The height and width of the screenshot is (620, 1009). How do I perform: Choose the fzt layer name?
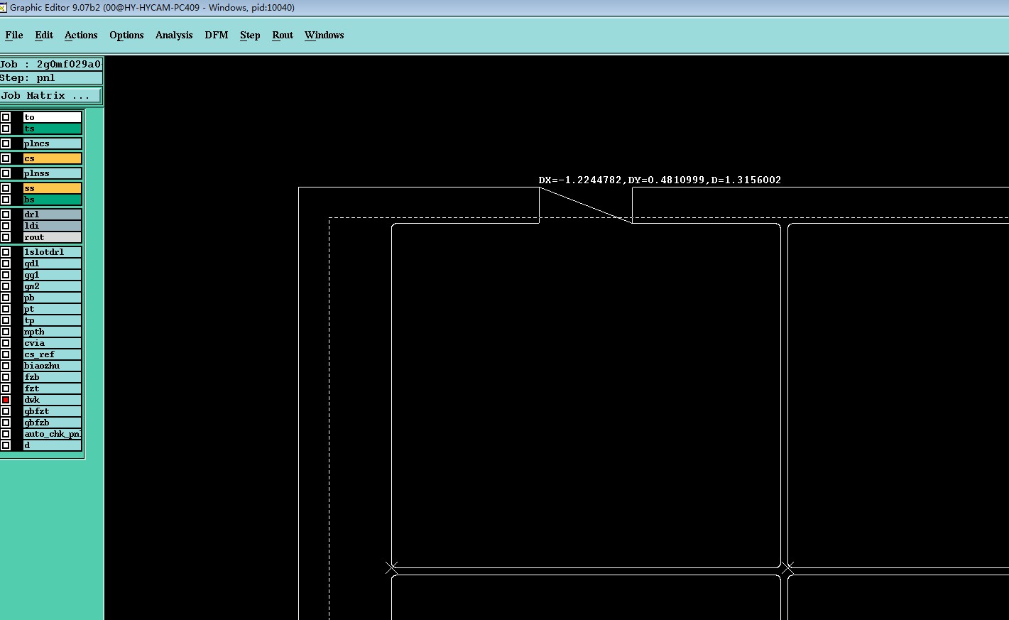point(53,388)
